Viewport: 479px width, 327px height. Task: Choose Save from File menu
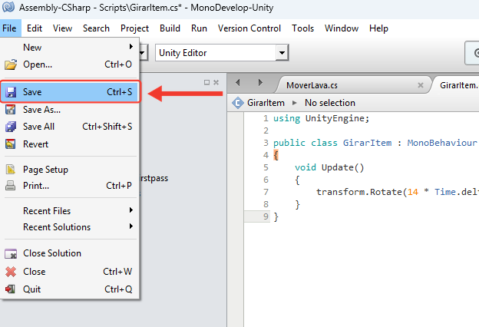pyautogui.click(x=70, y=91)
